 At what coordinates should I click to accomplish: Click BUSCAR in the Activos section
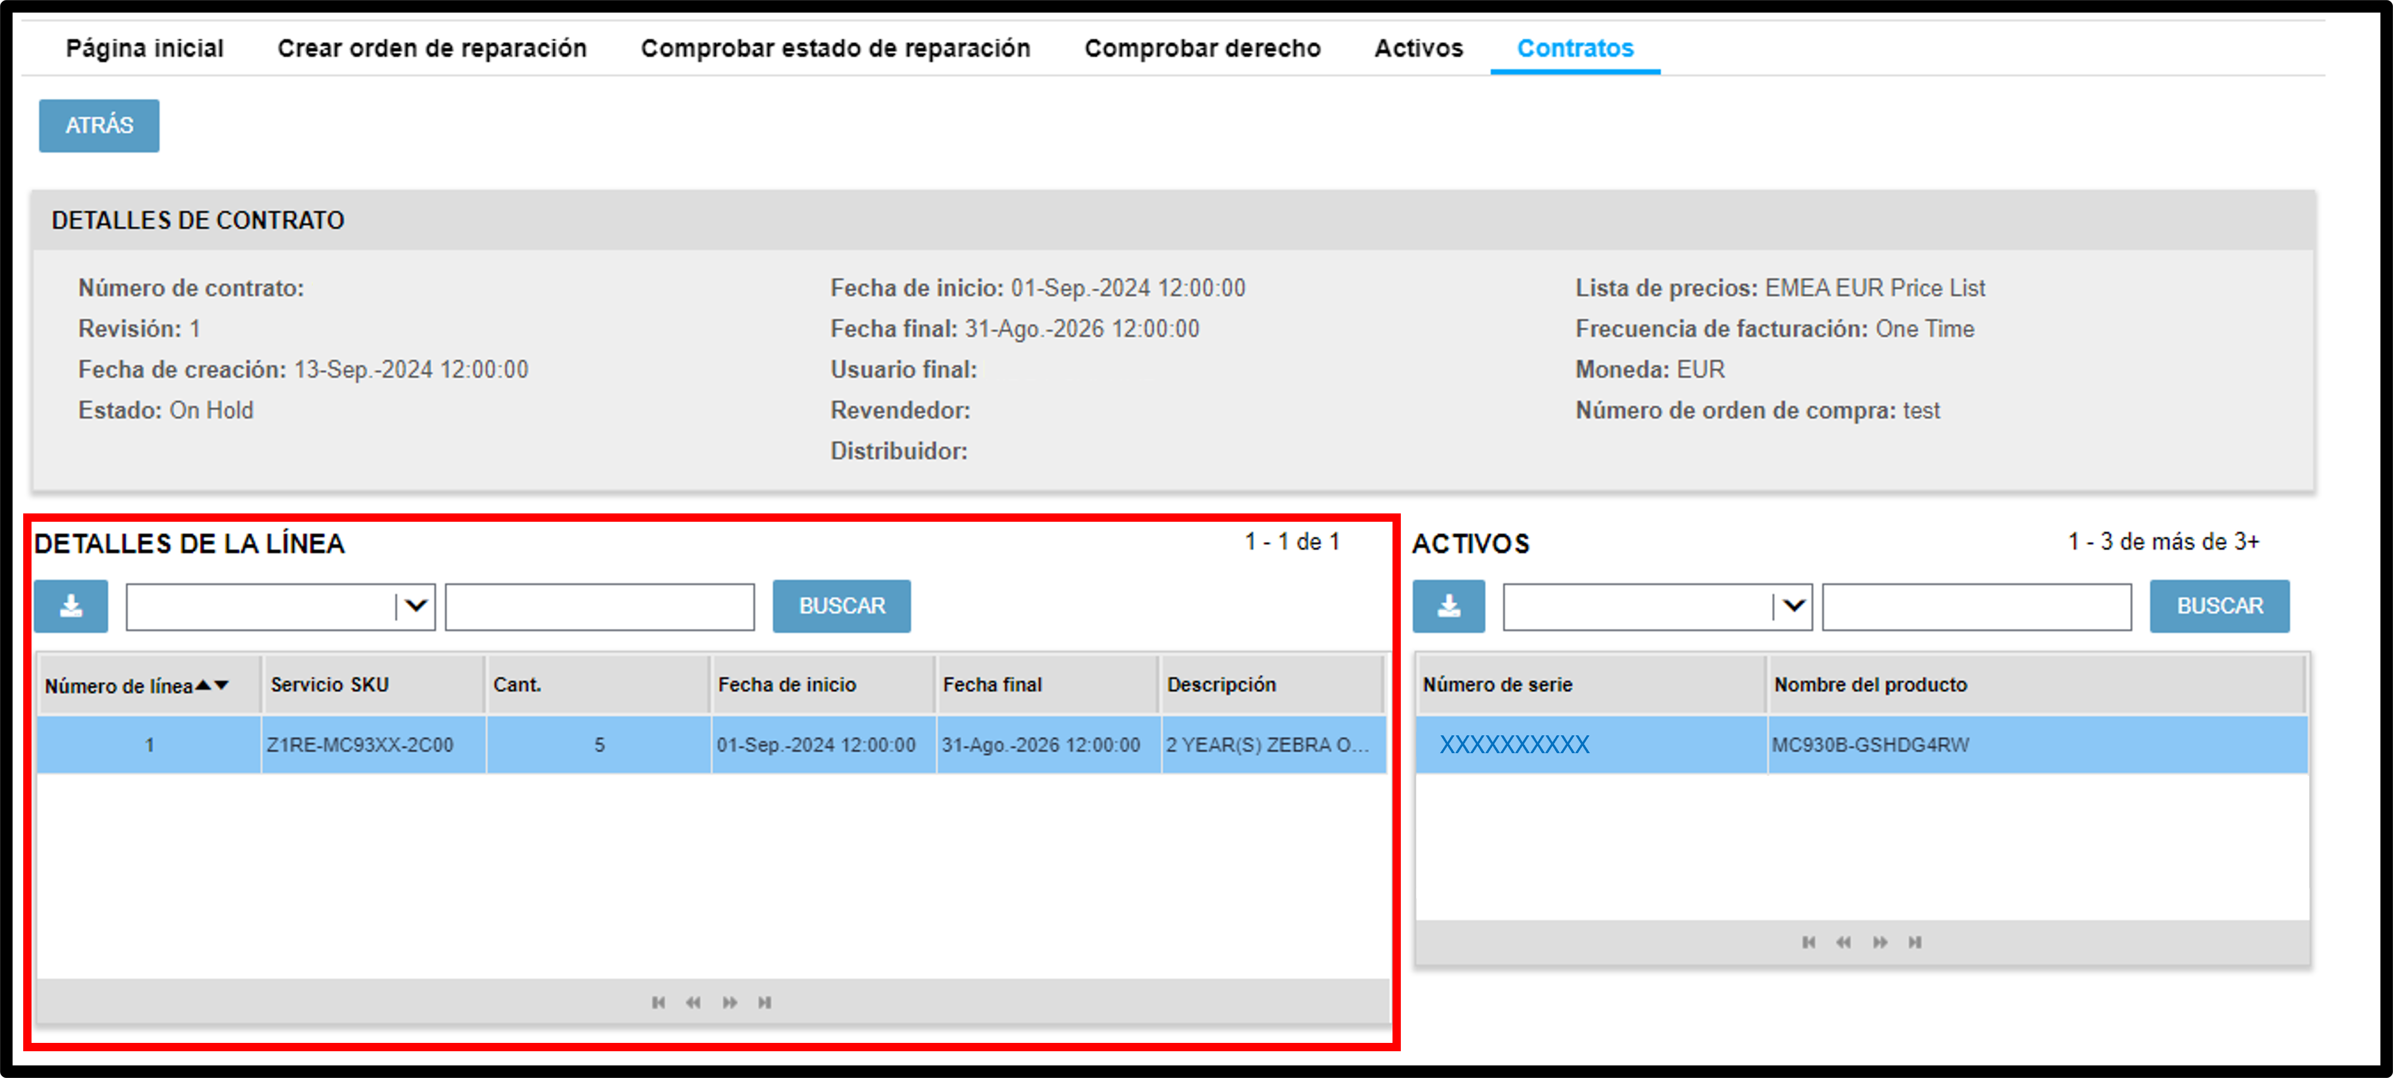point(2219,606)
